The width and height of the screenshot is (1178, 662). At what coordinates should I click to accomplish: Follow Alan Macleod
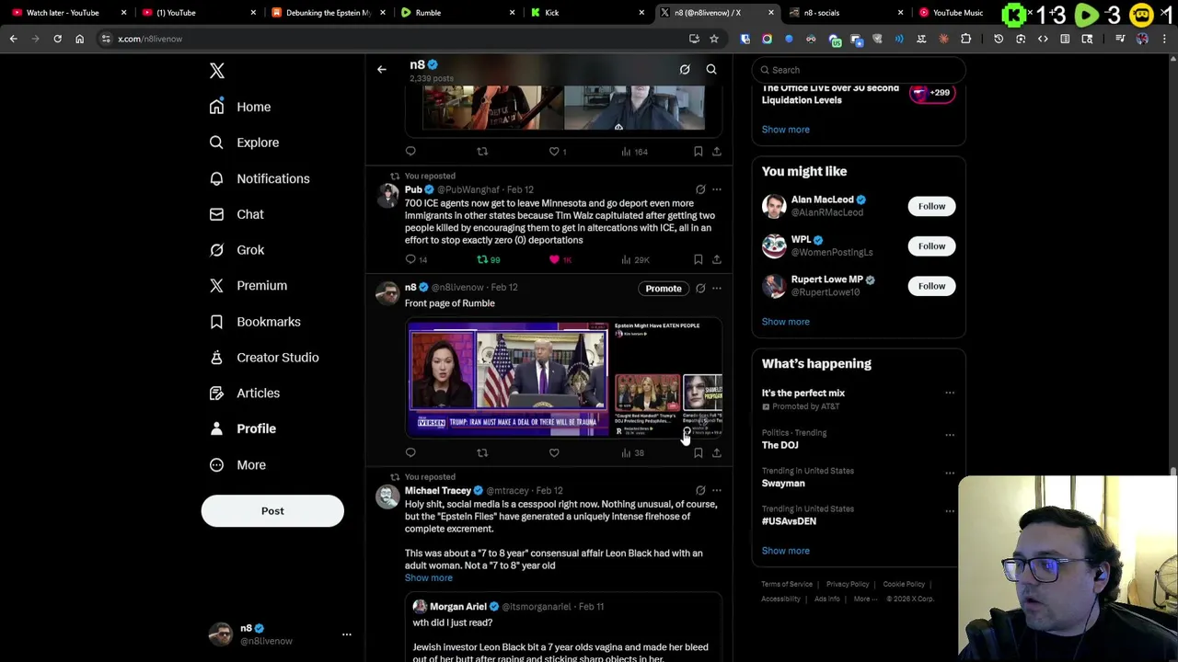point(931,206)
